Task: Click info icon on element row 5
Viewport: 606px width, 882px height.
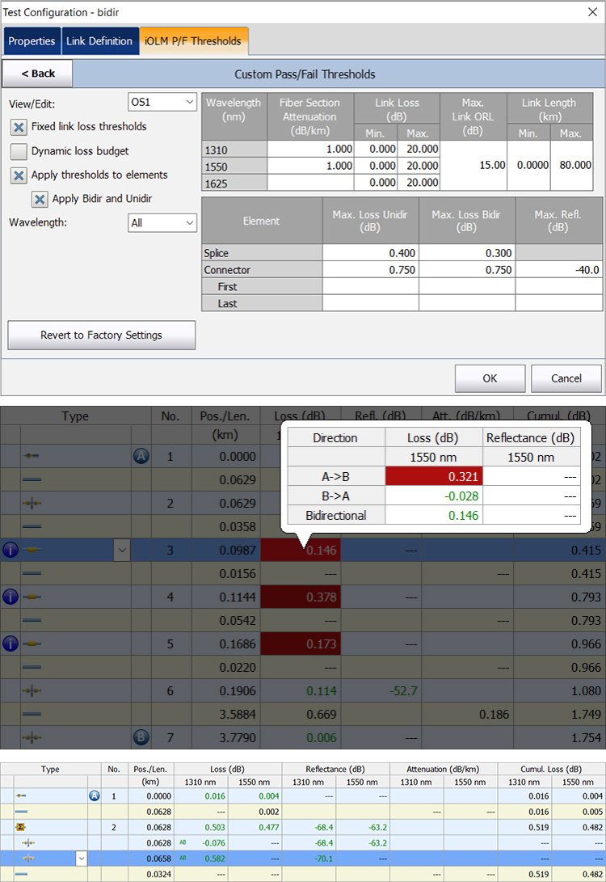Action: [x=11, y=644]
